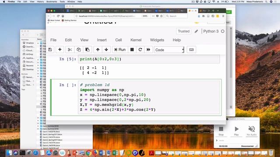Screen dimensions: 280x157
Task: Open Firefox downloads arrow icon
Action: click(199, 16)
